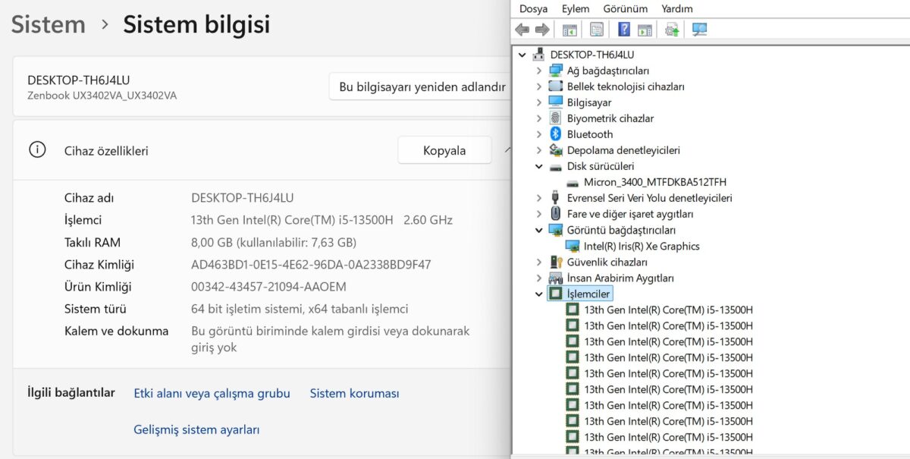Go back to Sistem in breadcrumb
This screenshot has width=910, height=459.
tap(48, 24)
